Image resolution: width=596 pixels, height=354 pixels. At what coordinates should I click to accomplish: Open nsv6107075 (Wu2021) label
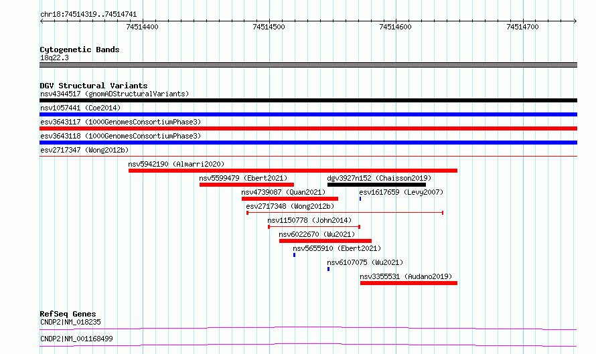coord(365,262)
